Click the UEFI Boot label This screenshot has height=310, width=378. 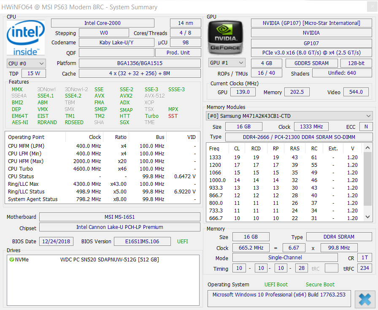click(276, 284)
